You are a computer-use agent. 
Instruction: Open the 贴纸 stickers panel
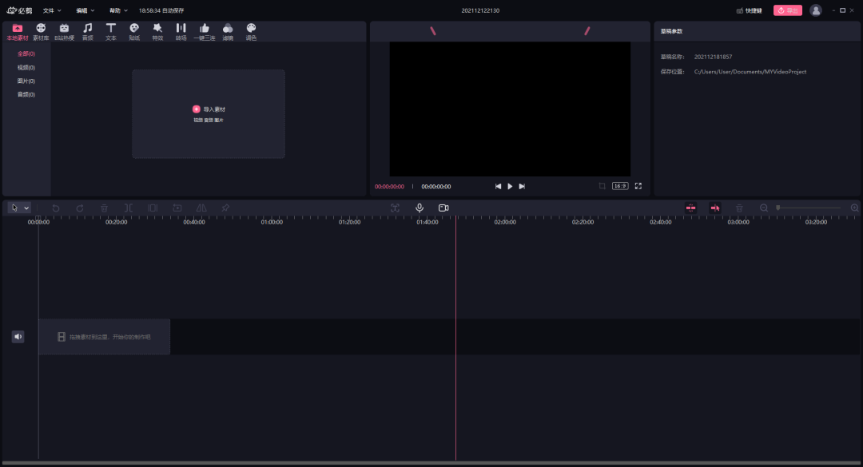(x=134, y=32)
